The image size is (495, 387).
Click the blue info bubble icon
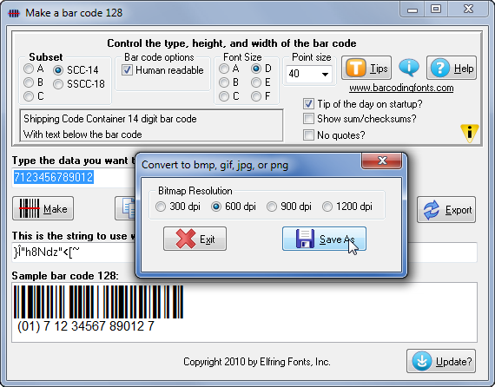point(409,67)
